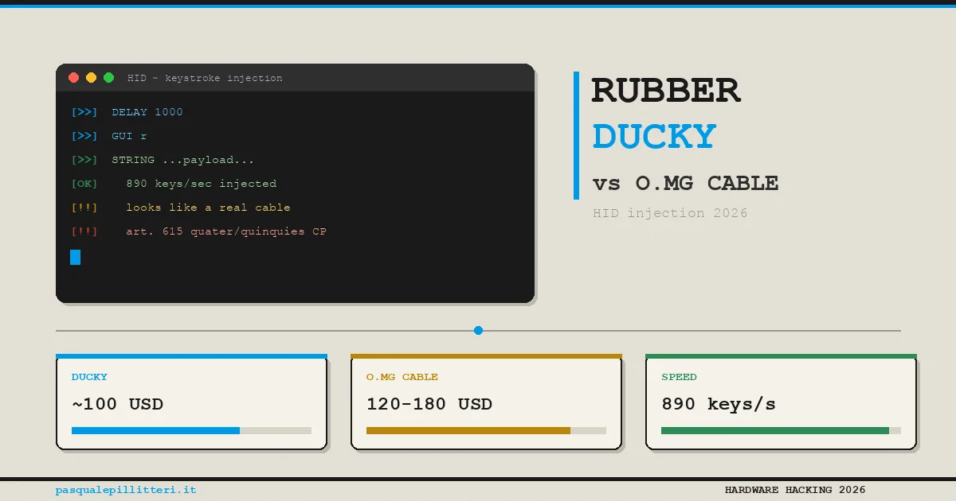Click the '[!!]' marker beside 'art. 615'

pos(84,231)
